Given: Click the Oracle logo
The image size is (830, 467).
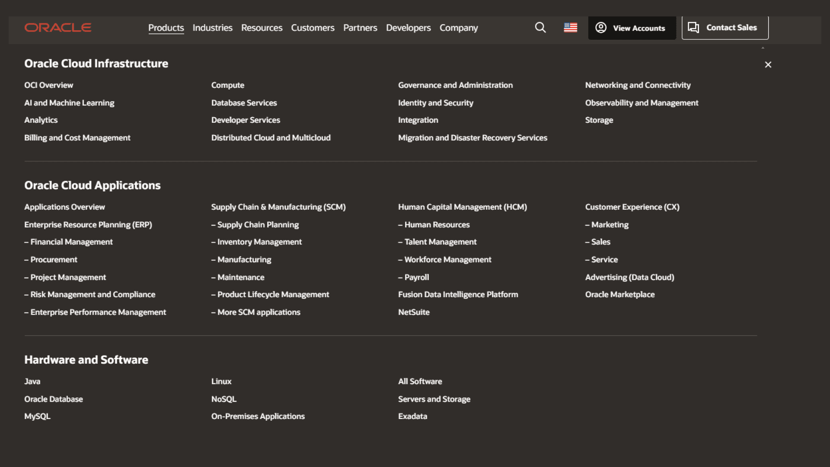Looking at the screenshot, I should (58, 28).
